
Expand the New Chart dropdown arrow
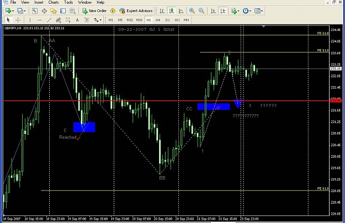pyautogui.click(x=13, y=11)
